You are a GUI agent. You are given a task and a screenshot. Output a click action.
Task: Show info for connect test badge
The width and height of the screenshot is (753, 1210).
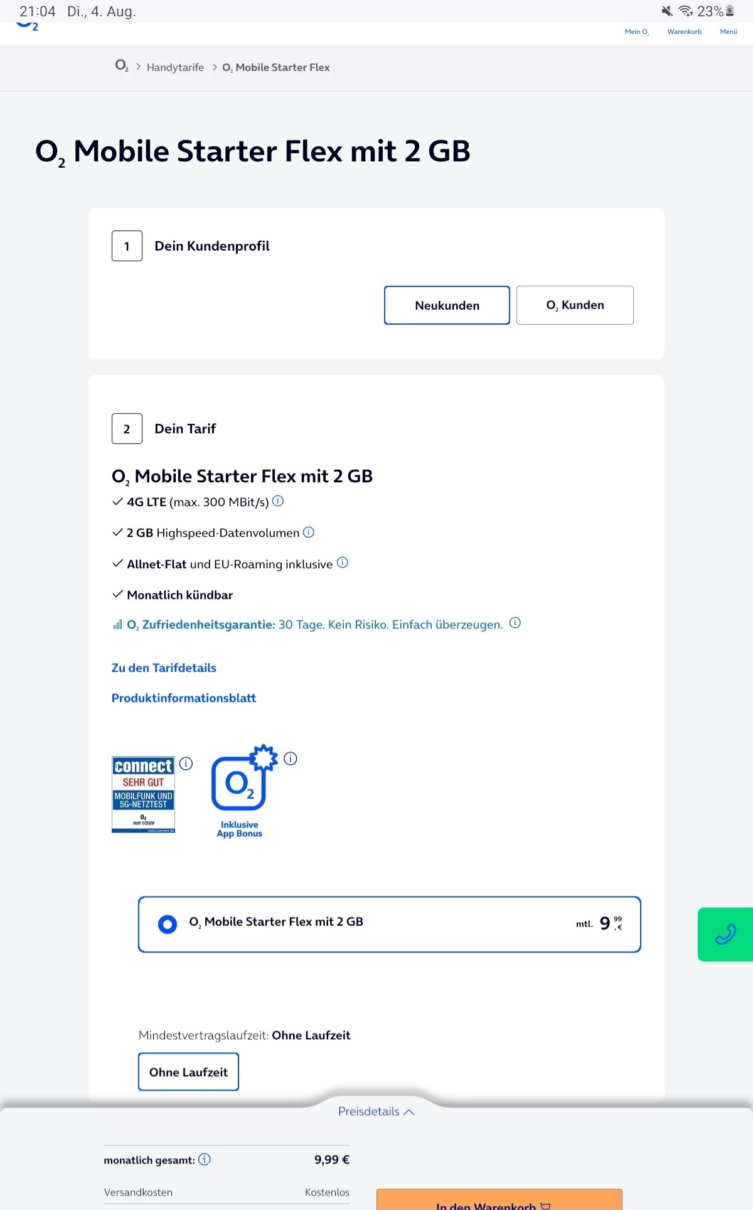(186, 764)
